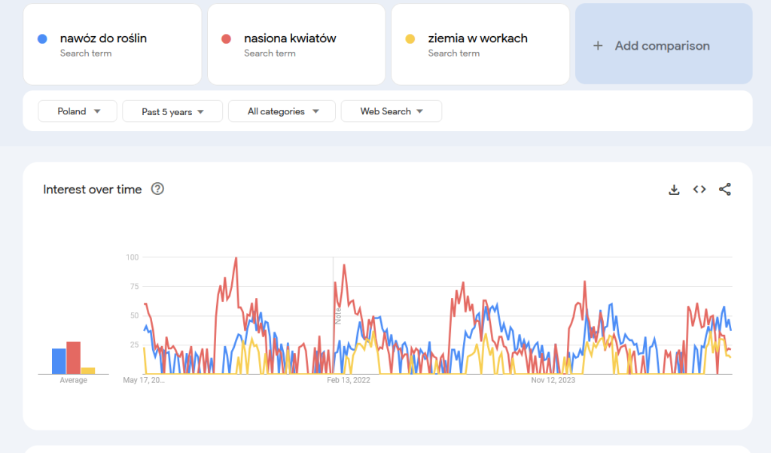Click the red average bar
The height and width of the screenshot is (453, 771).
[x=73, y=357]
